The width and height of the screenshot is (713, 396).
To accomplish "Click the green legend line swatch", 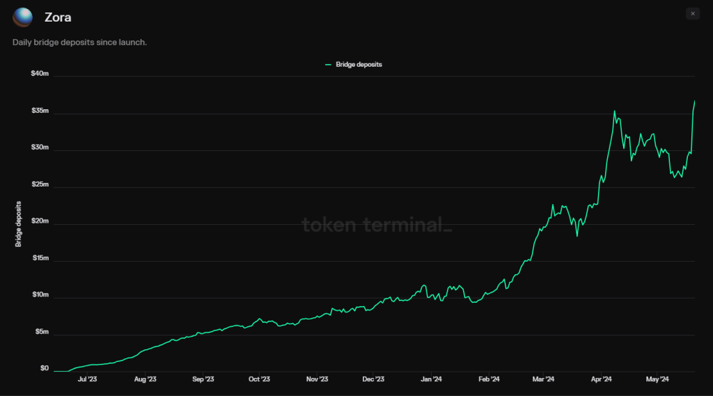I will pyautogui.click(x=328, y=65).
